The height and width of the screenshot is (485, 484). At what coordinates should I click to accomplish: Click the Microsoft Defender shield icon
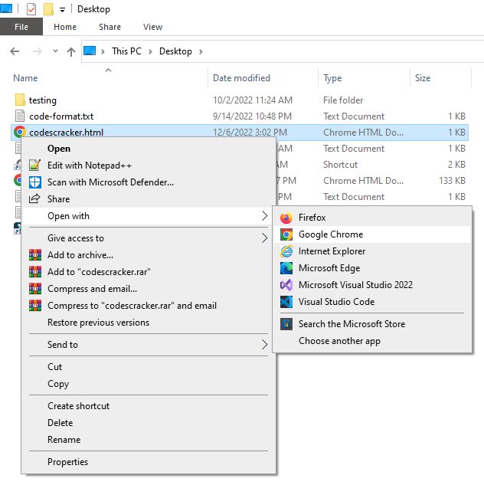coord(34,182)
